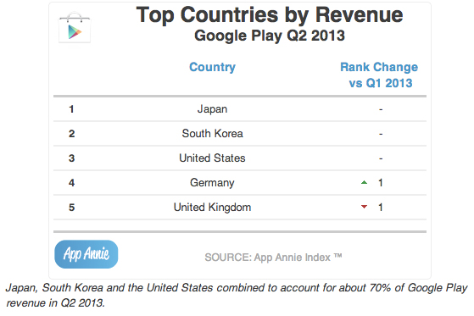Click the italic caption about 70% revenue
The width and height of the screenshot is (474, 316).
pyautogui.click(x=237, y=295)
